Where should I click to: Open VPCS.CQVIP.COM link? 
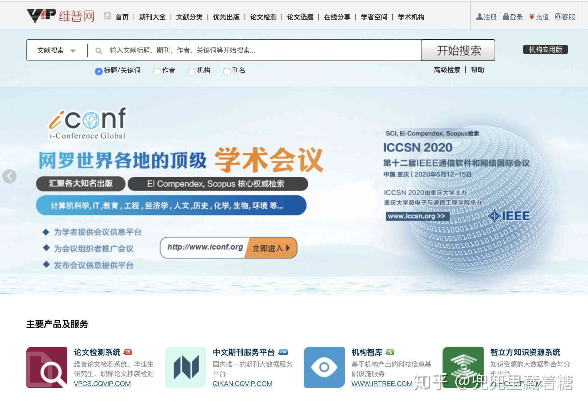point(102,384)
